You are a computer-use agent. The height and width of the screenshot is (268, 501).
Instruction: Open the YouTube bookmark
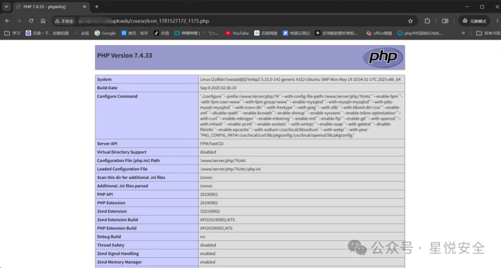[x=237, y=33]
